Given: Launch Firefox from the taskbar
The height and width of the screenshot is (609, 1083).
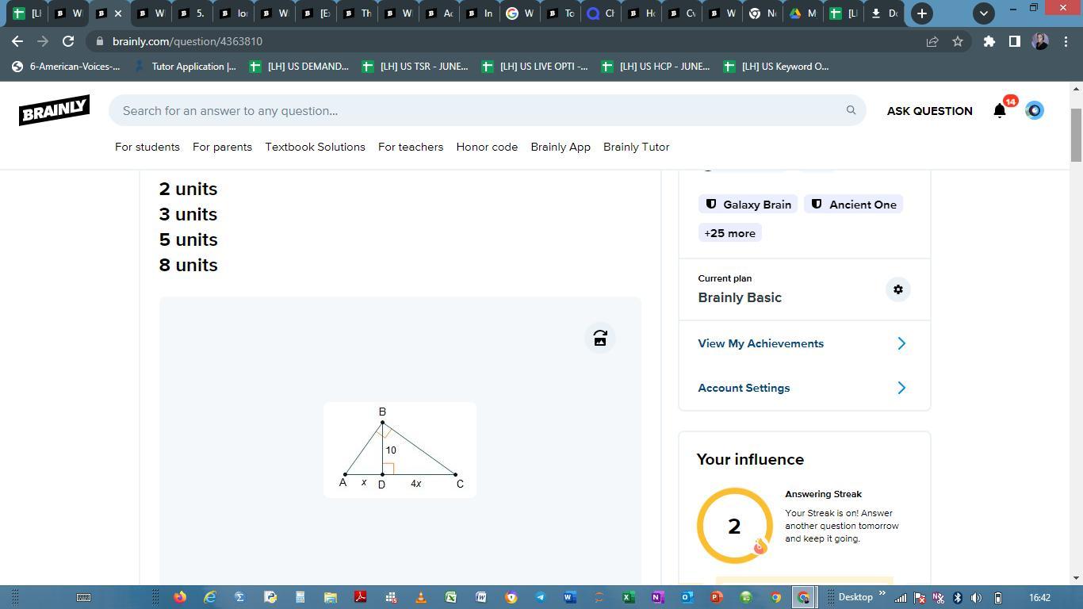Looking at the screenshot, I should [180, 597].
